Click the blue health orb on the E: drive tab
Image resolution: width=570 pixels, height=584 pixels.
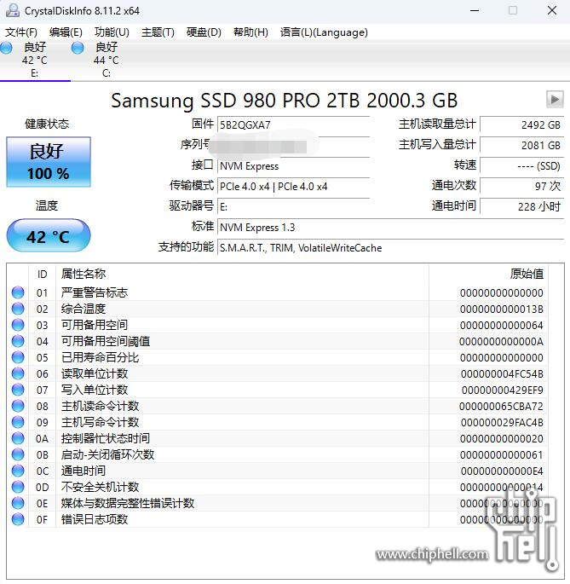[x=6, y=48]
